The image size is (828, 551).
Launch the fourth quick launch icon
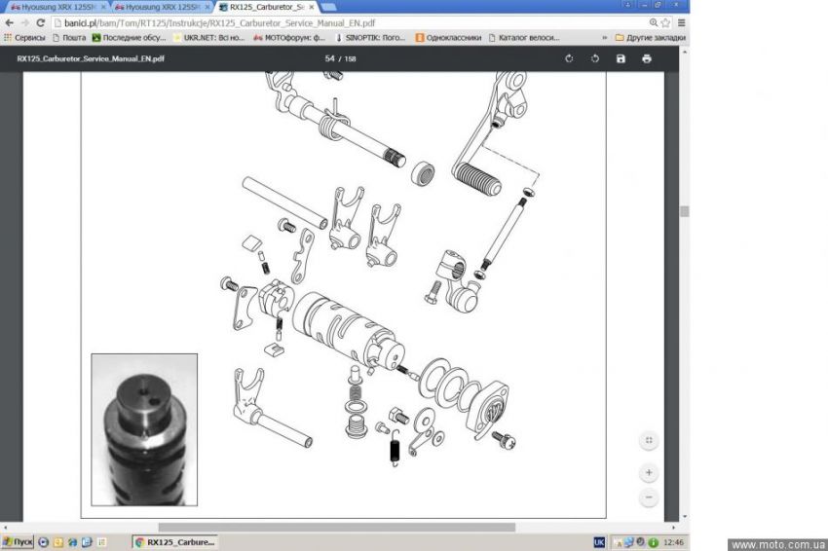87,542
